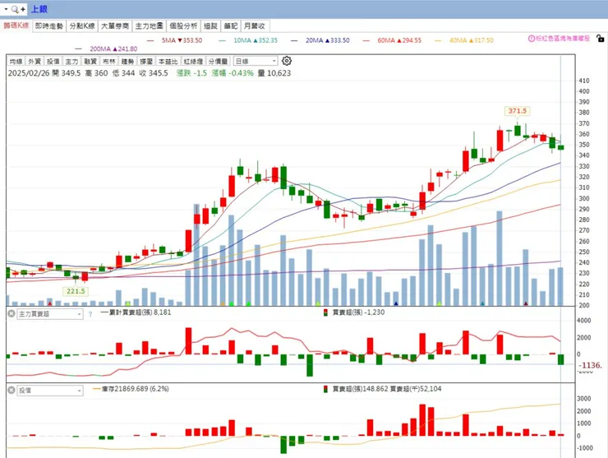Click the red triangle marker at chart bottom left
Screen dimensions: 608x458
tap(49, 303)
